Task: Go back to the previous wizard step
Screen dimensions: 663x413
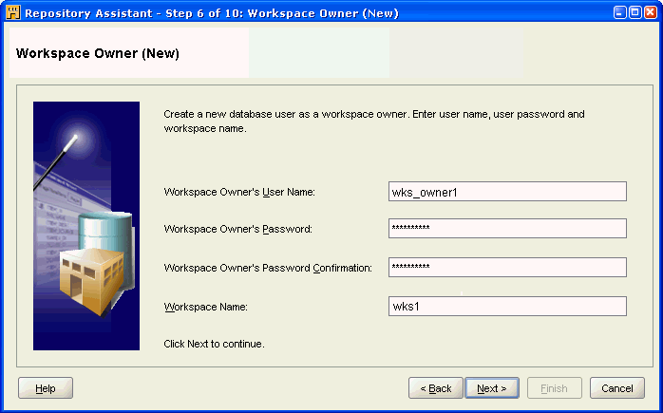Action: tap(436, 388)
